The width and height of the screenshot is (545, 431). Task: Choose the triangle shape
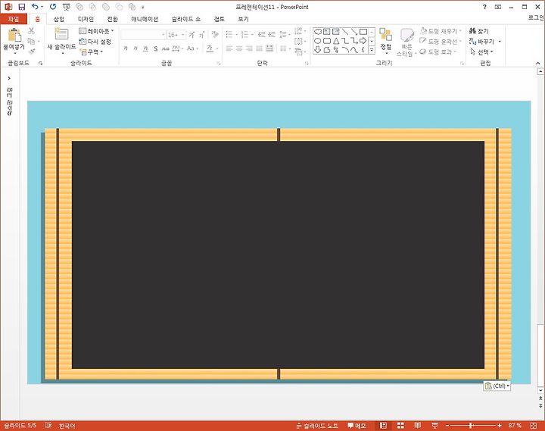coord(336,41)
